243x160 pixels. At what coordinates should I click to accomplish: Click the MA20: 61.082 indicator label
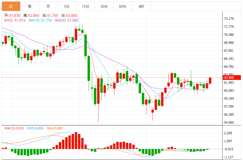tap(67, 20)
